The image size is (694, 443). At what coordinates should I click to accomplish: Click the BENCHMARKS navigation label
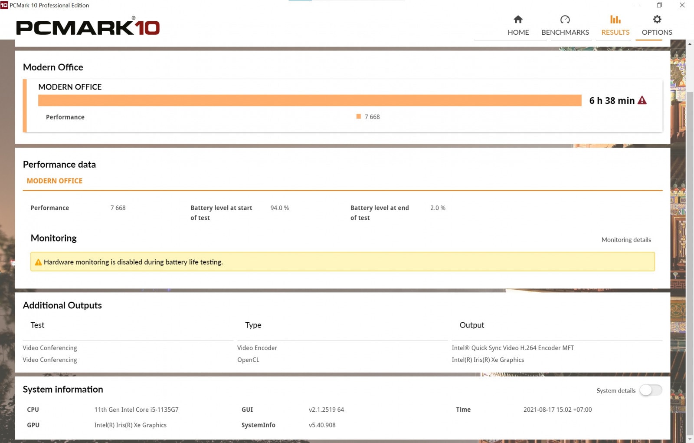(565, 33)
